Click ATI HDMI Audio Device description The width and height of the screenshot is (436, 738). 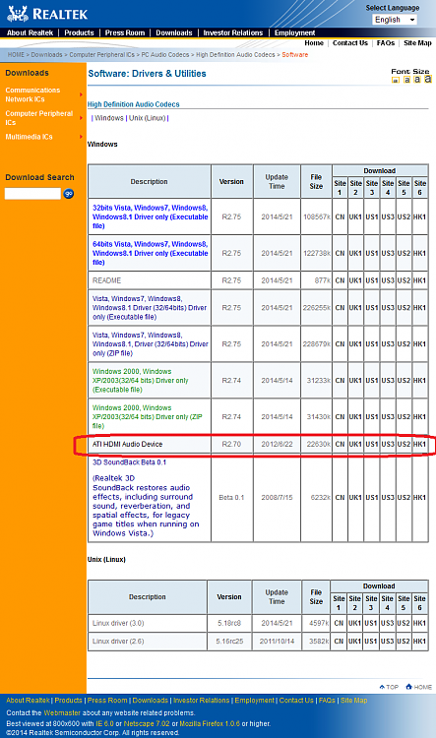pyautogui.click(x=127, y=444)
